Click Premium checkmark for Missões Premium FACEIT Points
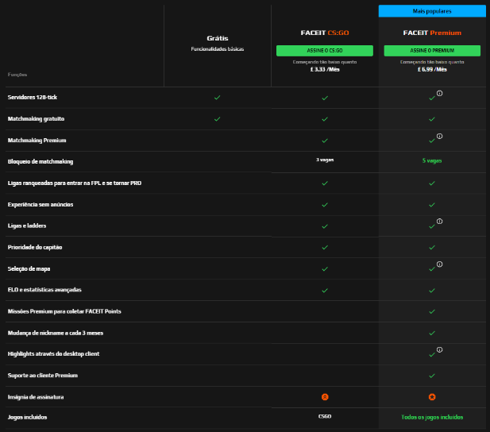 [432, 311]
